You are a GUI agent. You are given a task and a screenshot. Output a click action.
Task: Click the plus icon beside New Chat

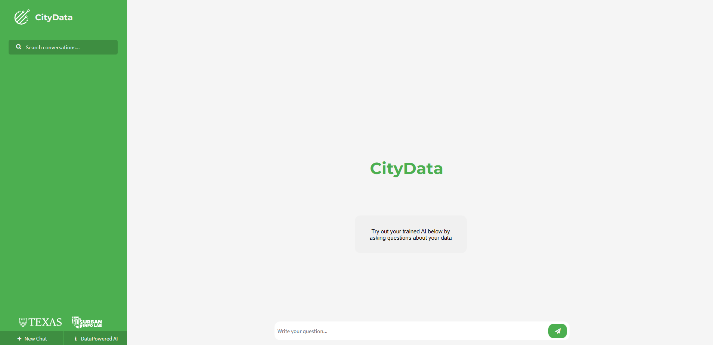(x=19, y=339)
